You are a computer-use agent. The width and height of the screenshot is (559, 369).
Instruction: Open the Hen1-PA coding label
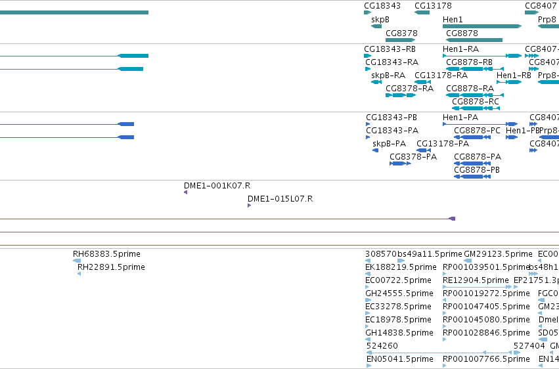460,118
